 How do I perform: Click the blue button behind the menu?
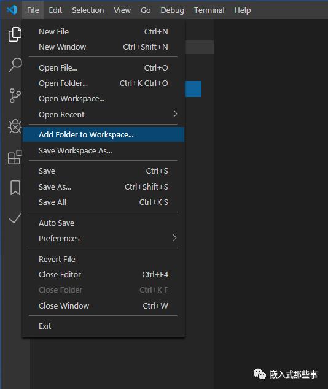193,89
